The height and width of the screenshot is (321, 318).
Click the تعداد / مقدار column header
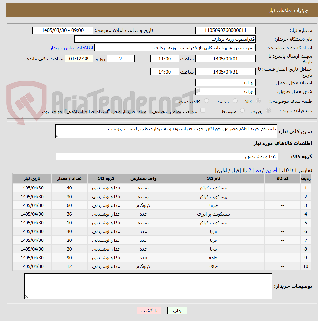pyautogui.click(x=69, y=178)
